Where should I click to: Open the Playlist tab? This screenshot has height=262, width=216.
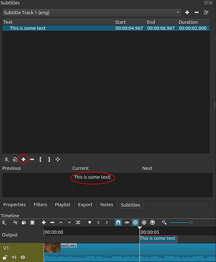click(63, 205)
